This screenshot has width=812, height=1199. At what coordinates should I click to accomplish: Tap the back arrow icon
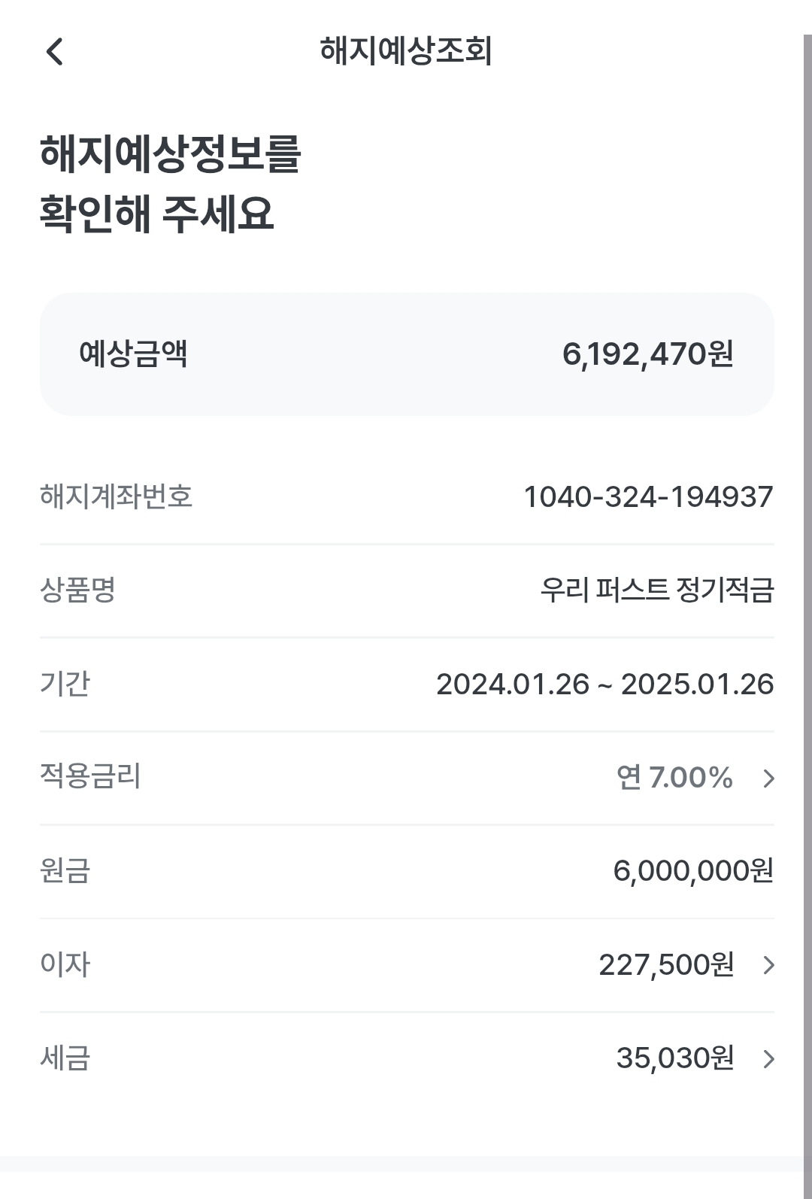[54, 52]
